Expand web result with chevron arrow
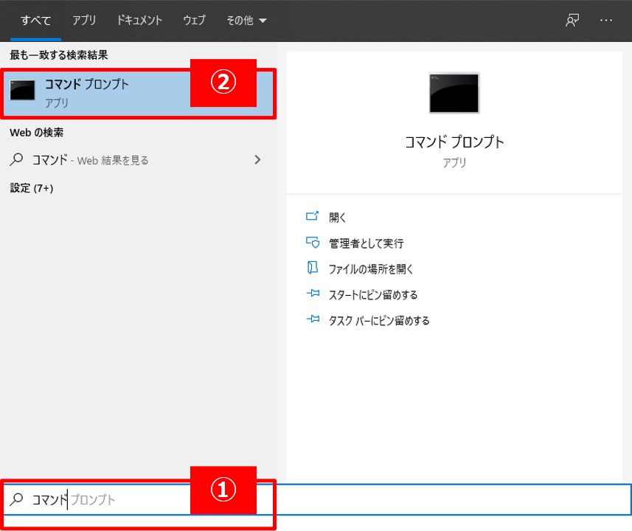Viewport: 632px width, 531px height. pos(257,159)
